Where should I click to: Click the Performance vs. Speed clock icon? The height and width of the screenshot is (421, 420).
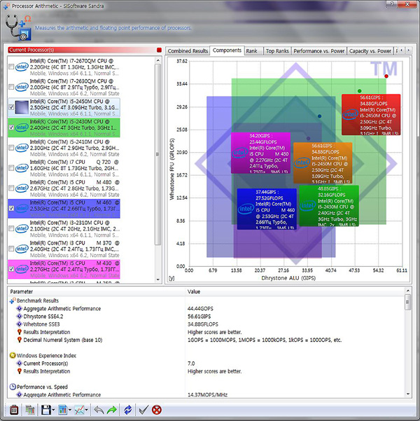pyautogui.click(x=13, y=387)
